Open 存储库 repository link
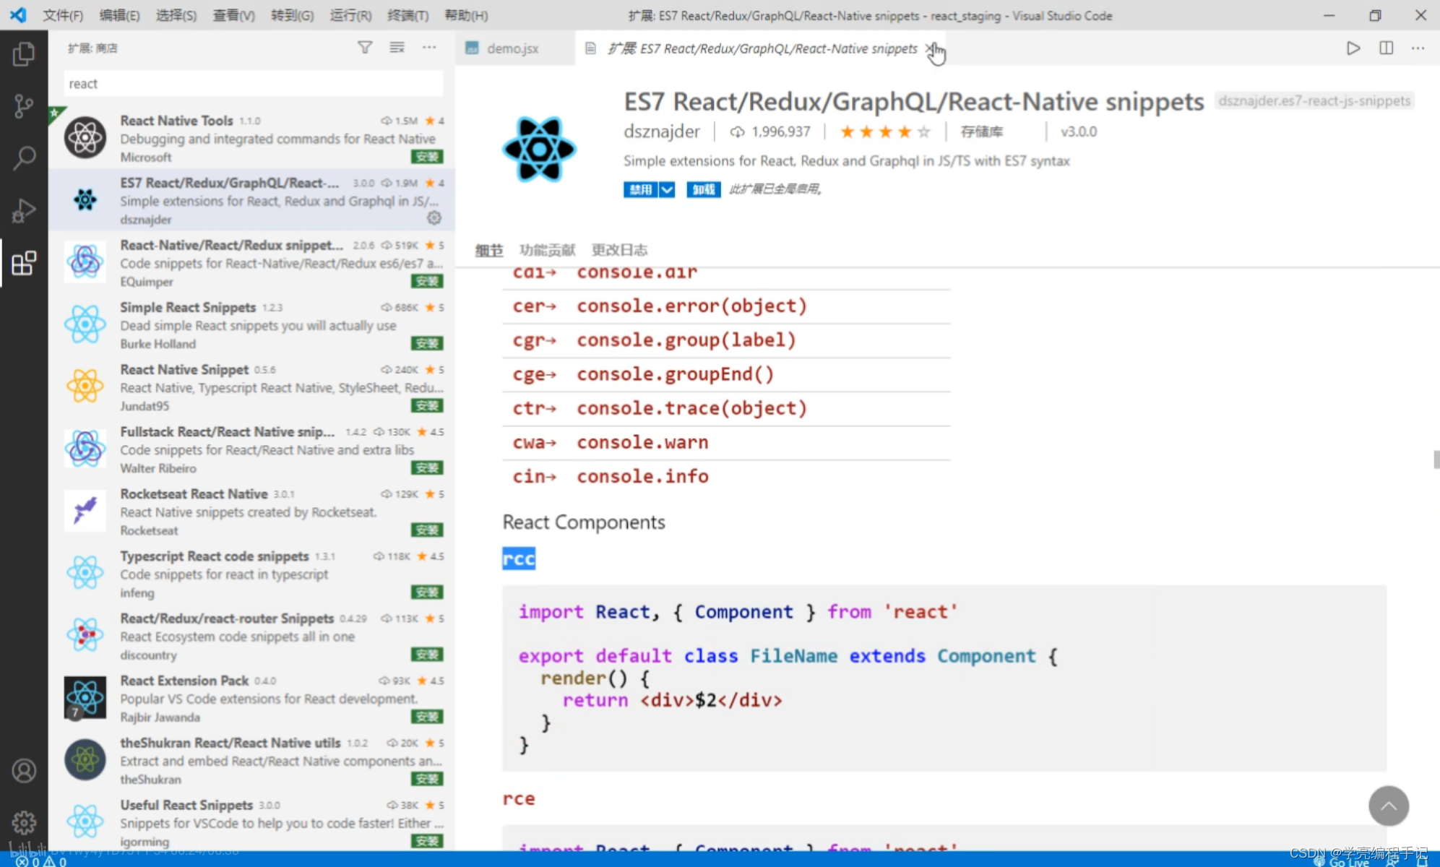Screen dimensions: 1440x867 (x=981, y=131)
